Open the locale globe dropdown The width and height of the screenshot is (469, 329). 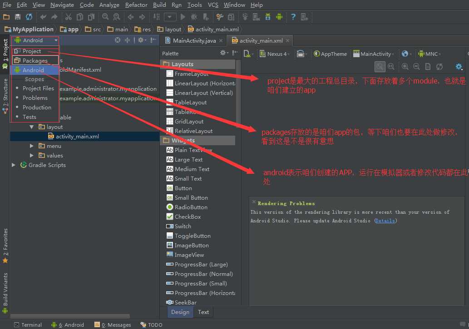(406, 54)
